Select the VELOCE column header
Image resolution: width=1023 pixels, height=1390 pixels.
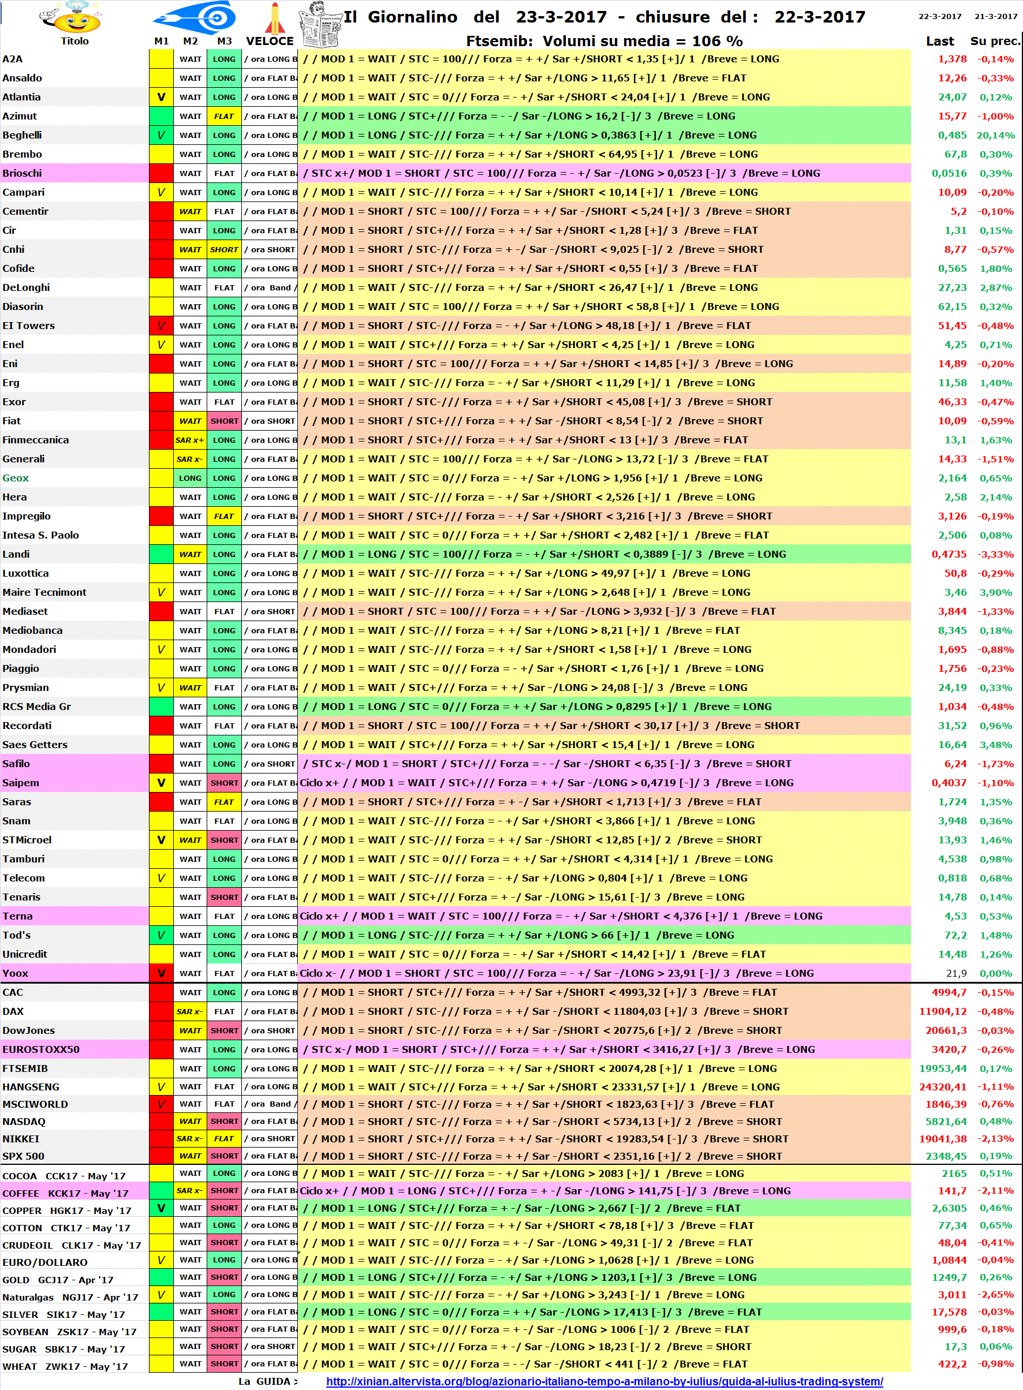[x=270, y=41]
